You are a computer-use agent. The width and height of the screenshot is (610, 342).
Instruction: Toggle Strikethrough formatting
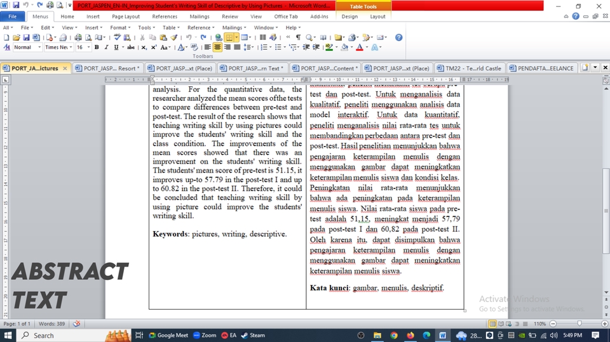[x=131, y=48]
